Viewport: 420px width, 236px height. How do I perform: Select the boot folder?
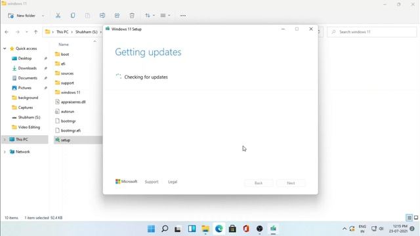[65, 54]
